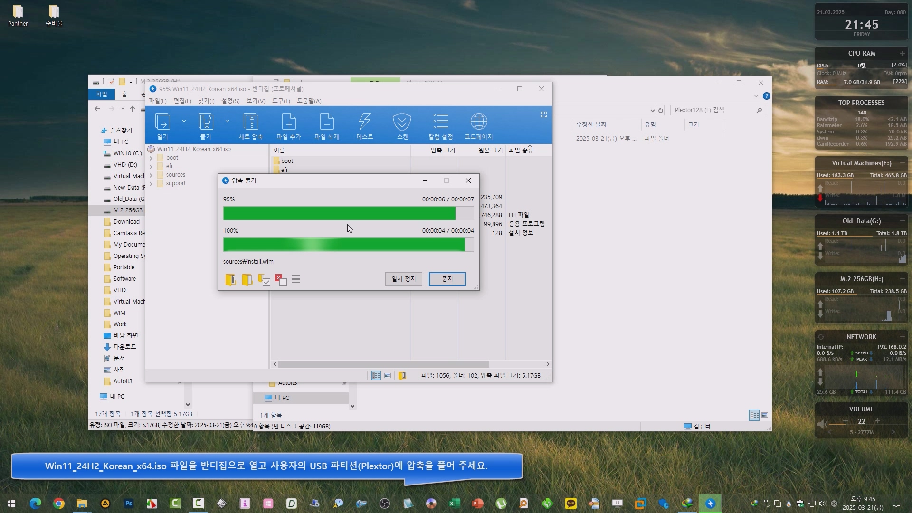
Task: Click the open destination folder icon in dialog
Action: (x=247, y=280)
